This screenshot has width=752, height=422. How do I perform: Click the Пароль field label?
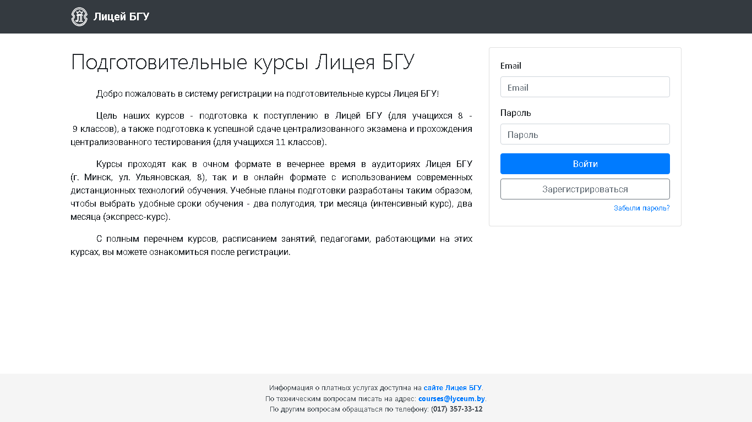coord(516,113)
